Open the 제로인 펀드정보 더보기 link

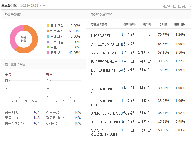pos(176,6)
